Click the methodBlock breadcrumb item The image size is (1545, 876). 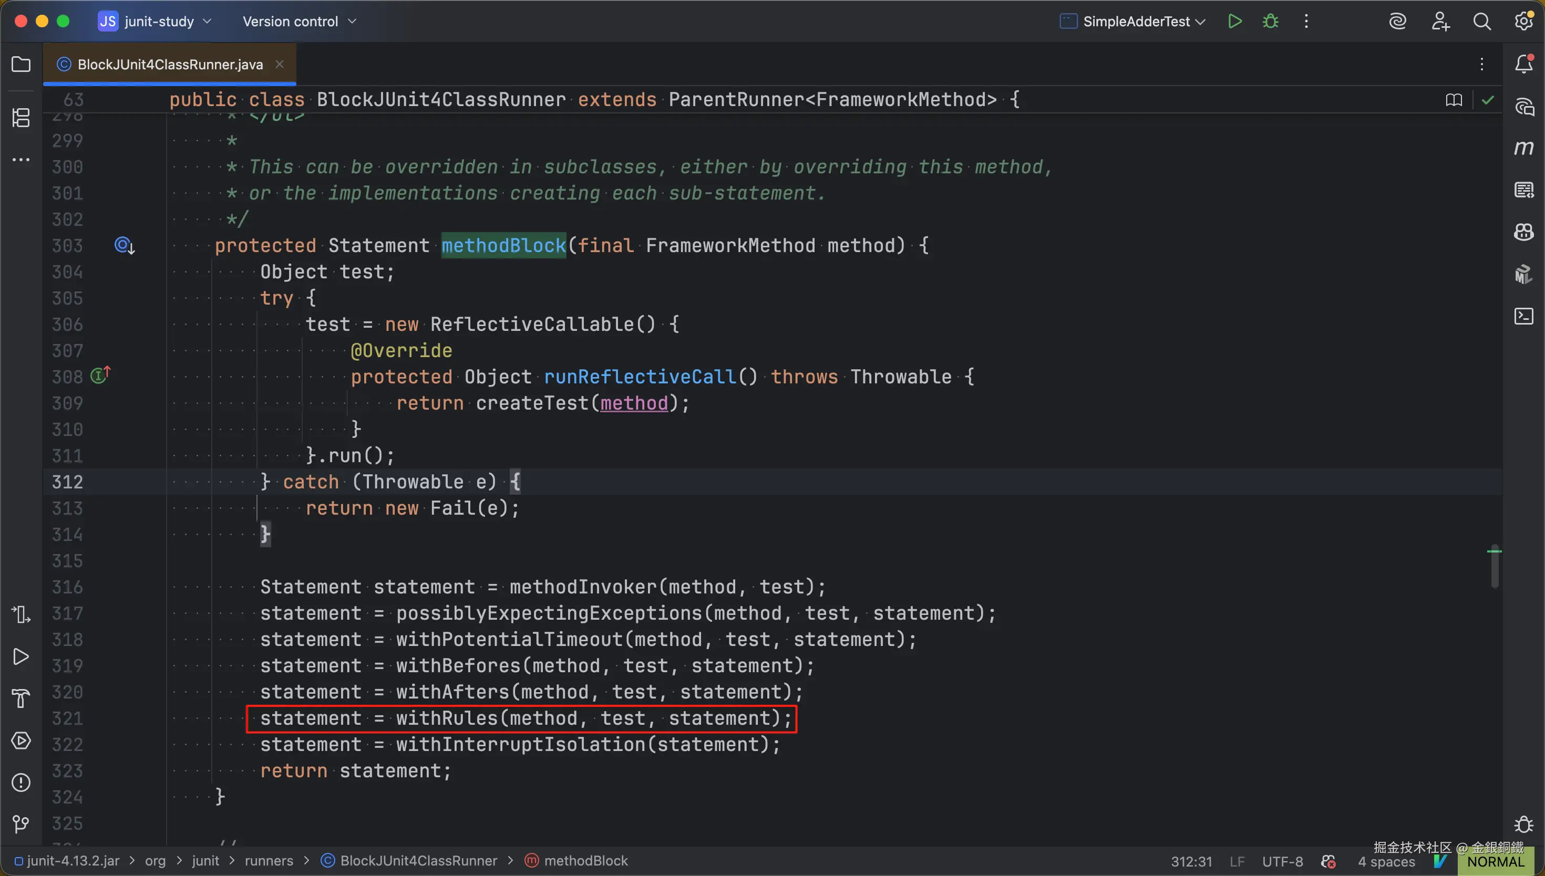pyautogui.click(x=585, y=861)
